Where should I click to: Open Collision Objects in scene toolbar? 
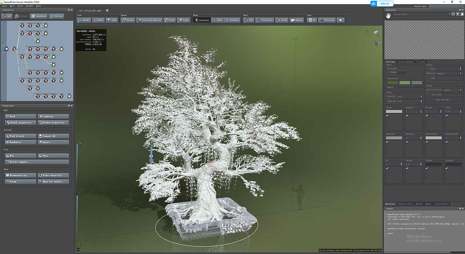click(x=149, y=20)
